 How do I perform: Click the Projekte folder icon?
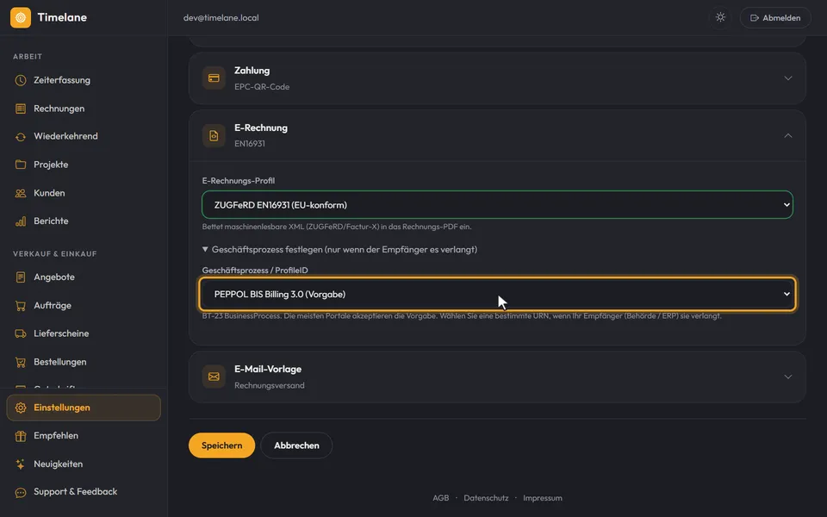pos(21,165)
